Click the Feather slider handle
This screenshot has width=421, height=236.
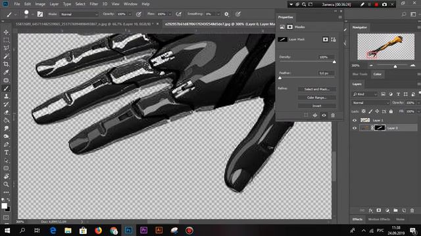[280, 78]
